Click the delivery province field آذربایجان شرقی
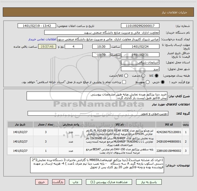Viewport: 197px width, 191px height. pyautogui.click(x=140, y=62)
